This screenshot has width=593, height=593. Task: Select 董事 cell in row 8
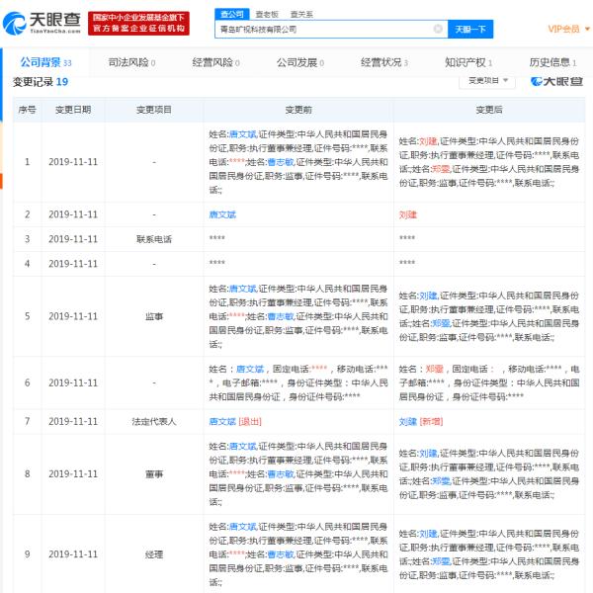154,473
